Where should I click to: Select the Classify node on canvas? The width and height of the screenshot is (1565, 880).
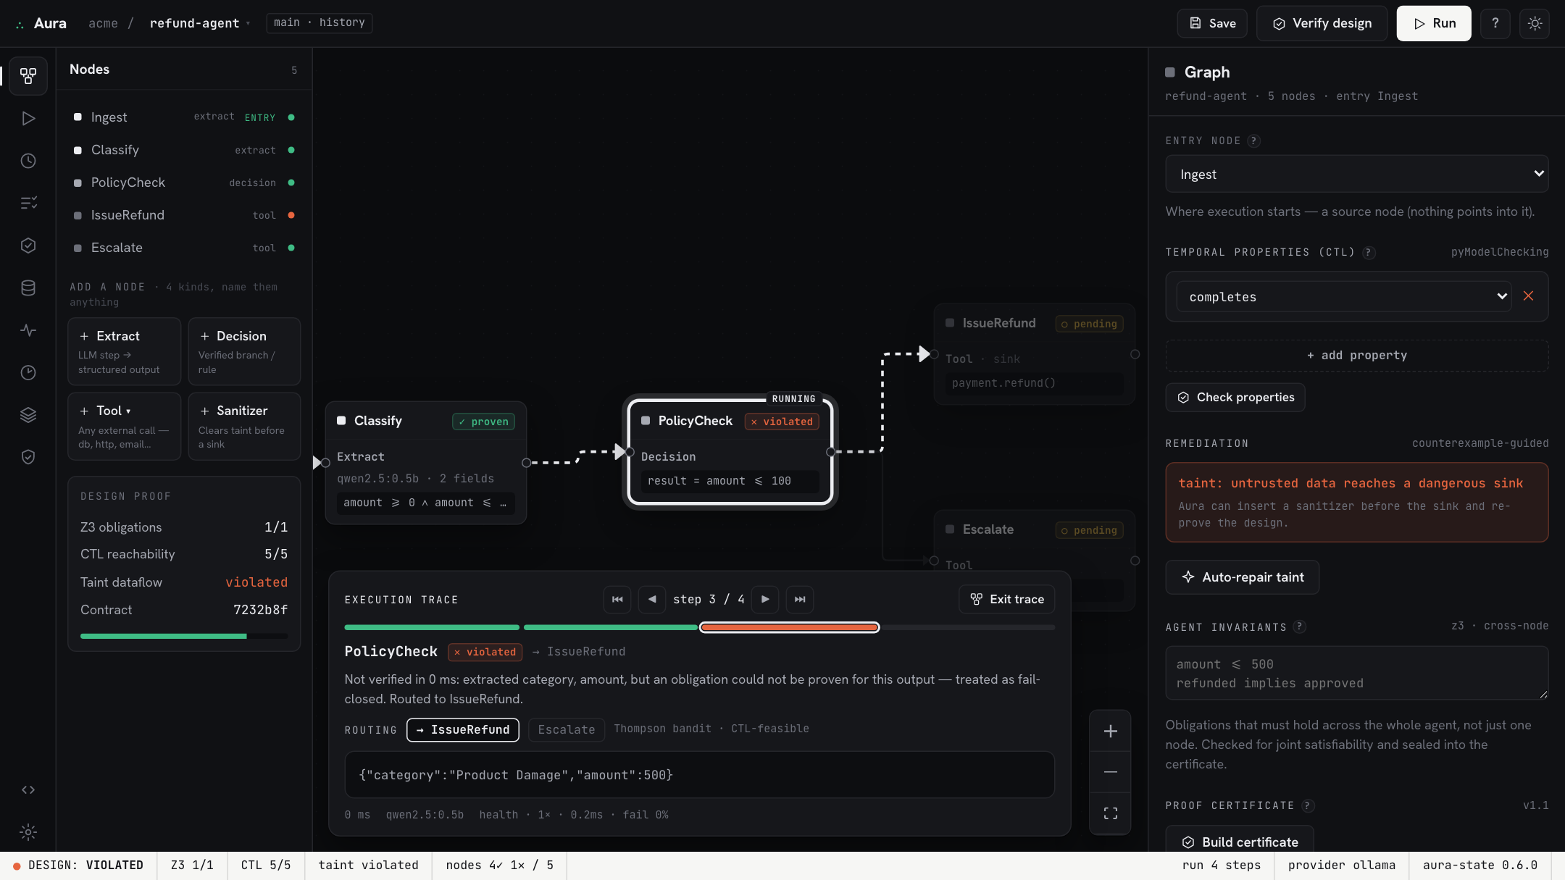[x=426, y=462]
